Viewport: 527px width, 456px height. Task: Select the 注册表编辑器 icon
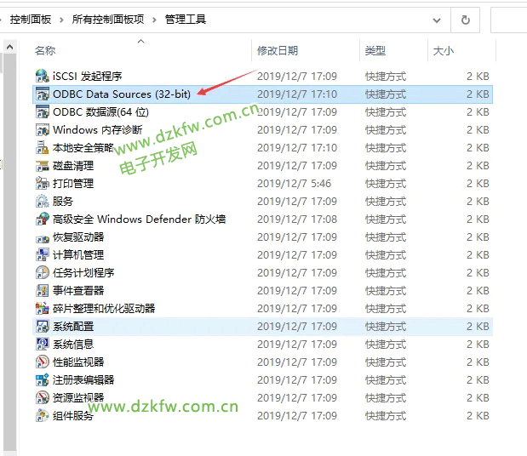(x=43, y=380)
